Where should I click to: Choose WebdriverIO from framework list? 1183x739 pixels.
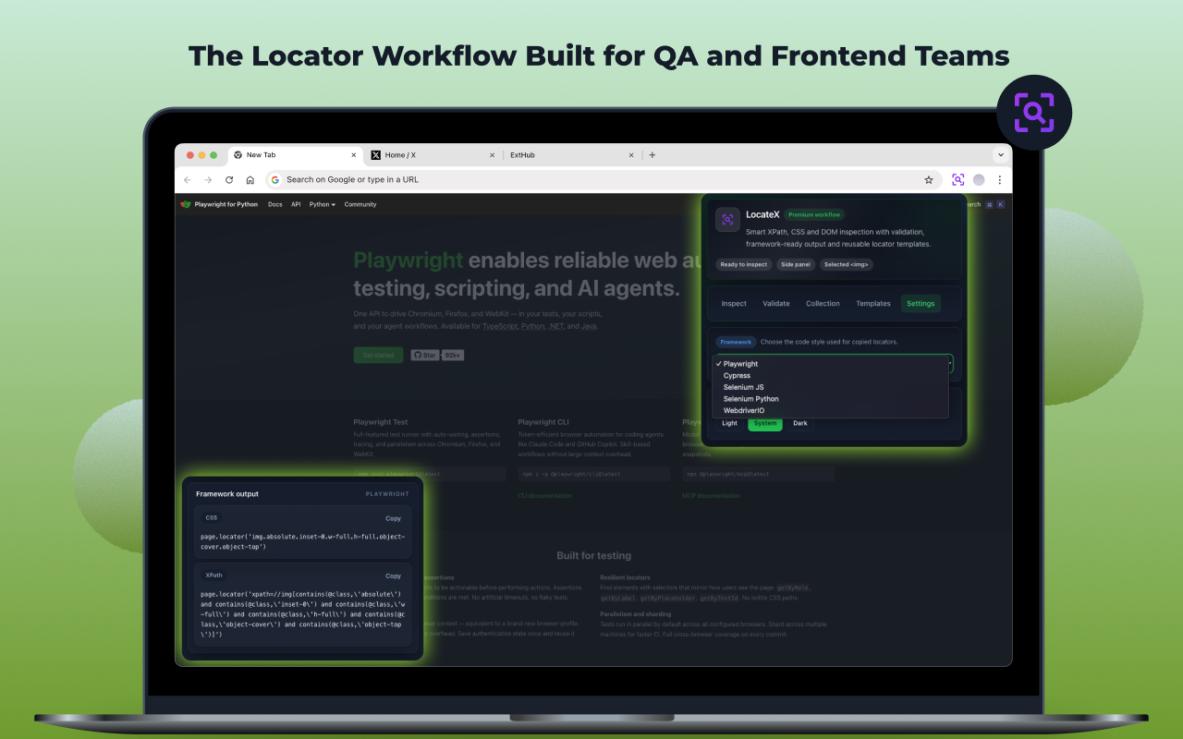tap(830, 410)
